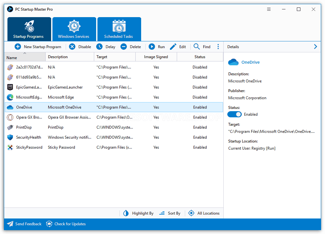Select the MicrosoftEdg... row name
Screen dimensions: 325x234
(29, 97)
